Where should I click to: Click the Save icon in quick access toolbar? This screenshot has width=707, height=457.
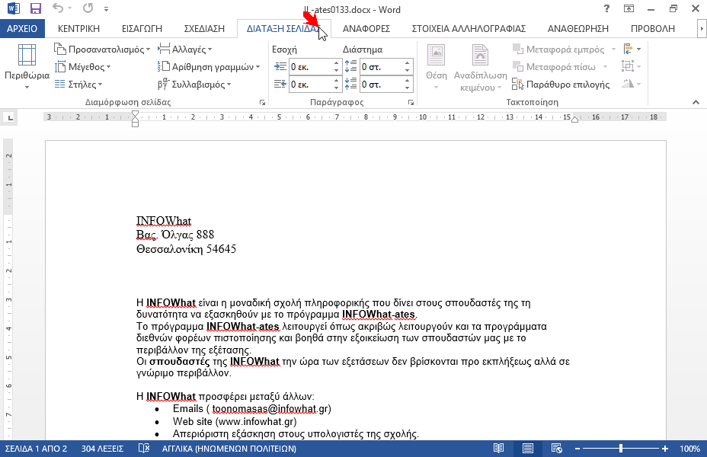point(35,8)
